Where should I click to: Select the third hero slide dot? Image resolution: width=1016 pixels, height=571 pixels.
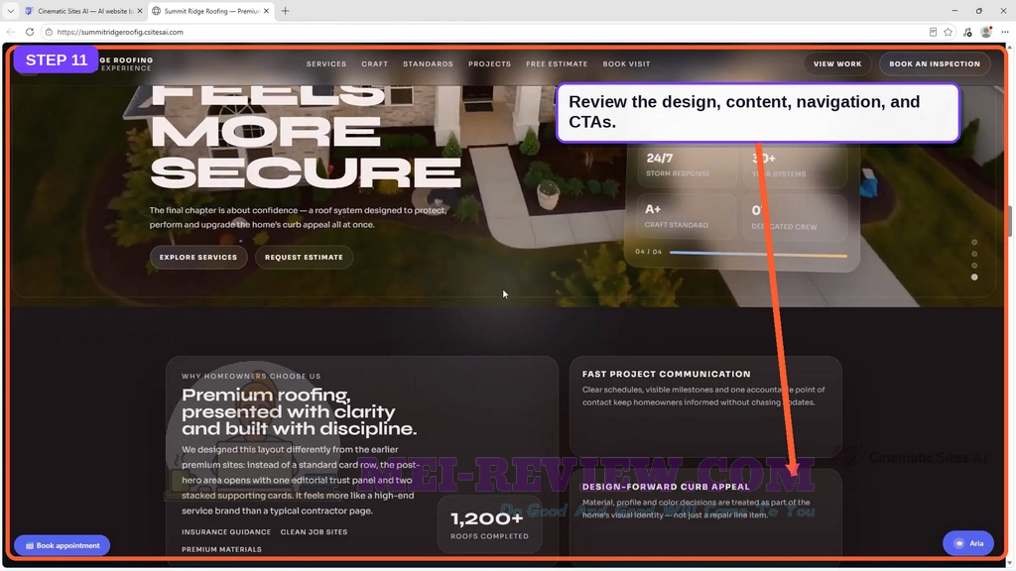click(x=974, y=266)
